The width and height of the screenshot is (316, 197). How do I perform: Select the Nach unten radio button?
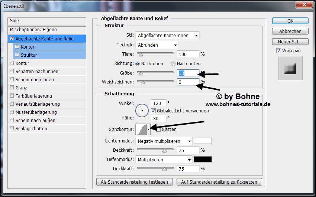pos(173,63)
